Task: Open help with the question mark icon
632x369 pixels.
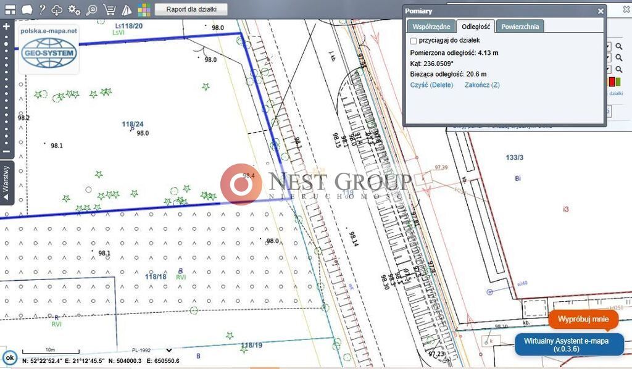Action: (42, 9)
